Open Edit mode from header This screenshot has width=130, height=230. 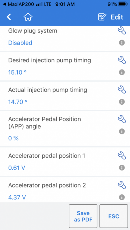(x=111, y=17)
